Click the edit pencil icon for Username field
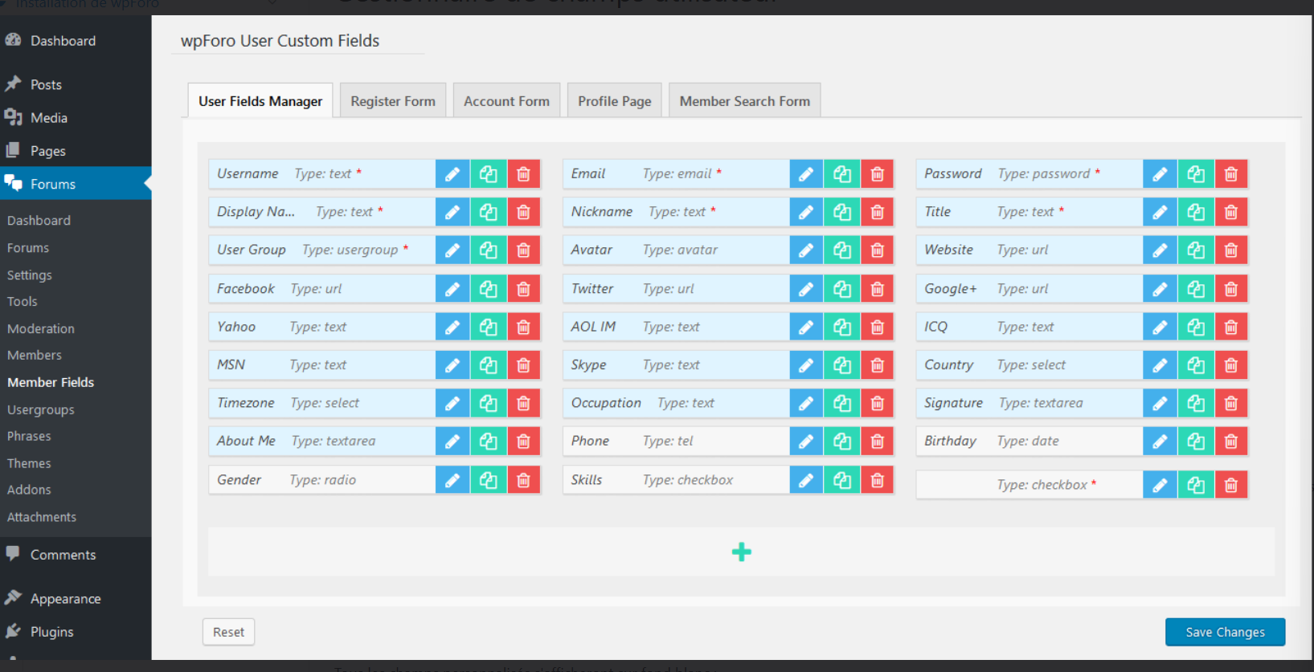The height and width of the screenshot is (672, 1314). pos(452,174)
